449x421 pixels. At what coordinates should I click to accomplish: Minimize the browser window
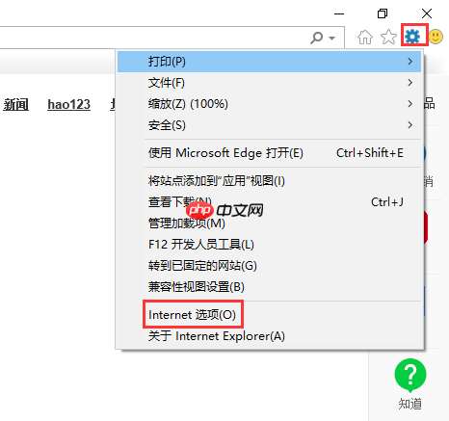(339, 13)
